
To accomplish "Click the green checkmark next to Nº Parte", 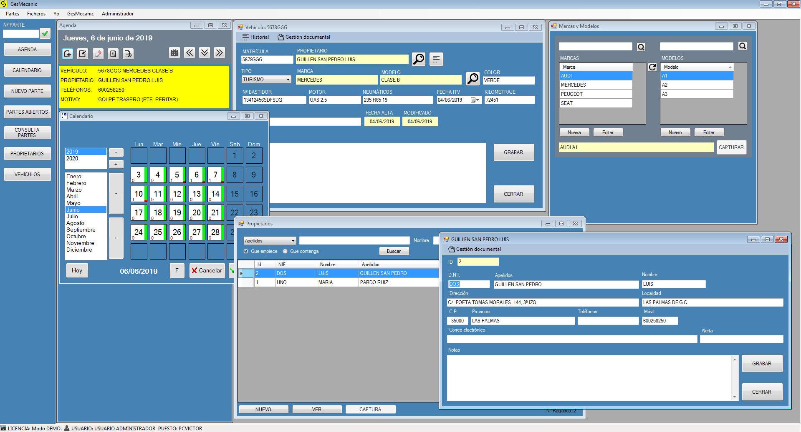I will [45, 33].
